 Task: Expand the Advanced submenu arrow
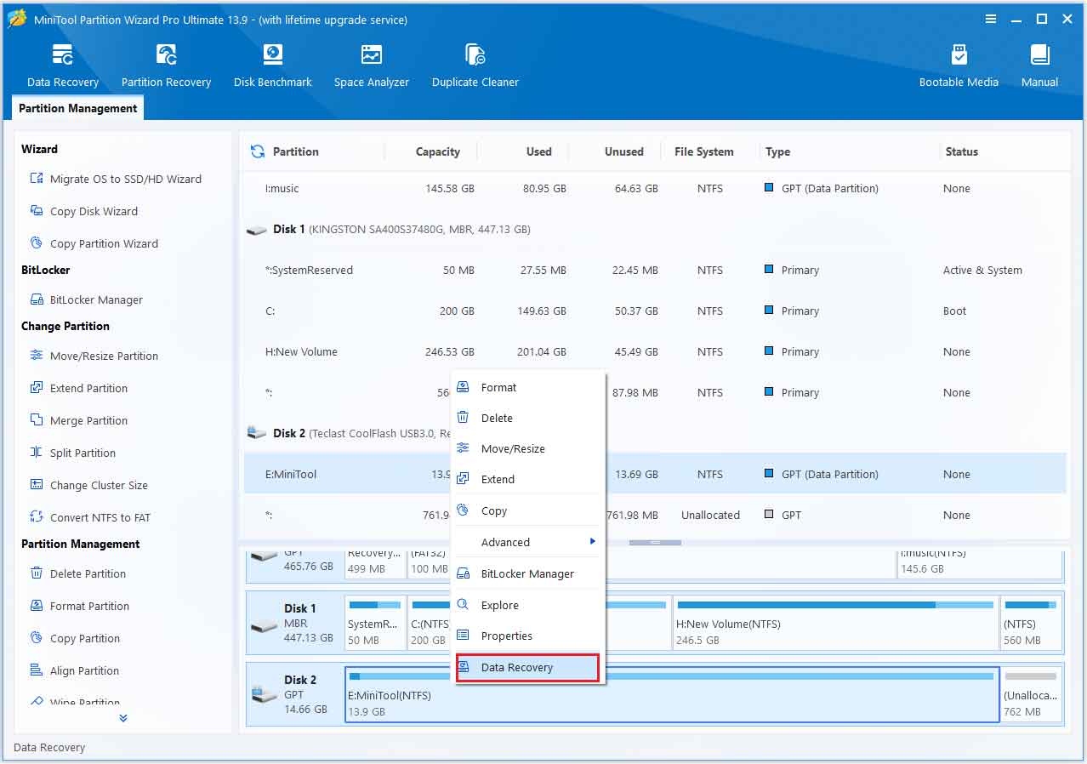pyautogui.click(x=592, y=542)
